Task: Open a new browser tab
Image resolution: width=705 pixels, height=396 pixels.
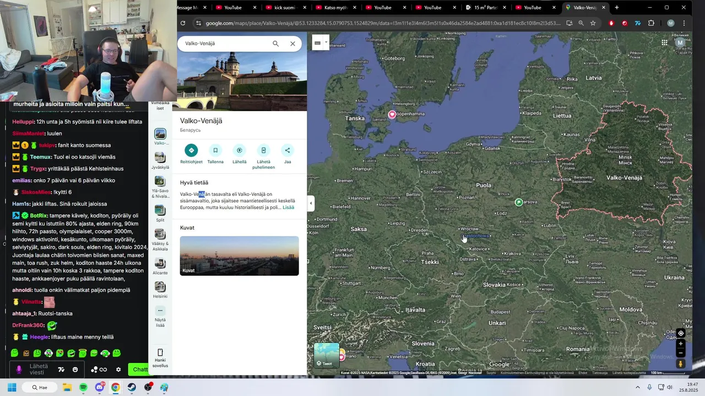Action: coord(616,8)
